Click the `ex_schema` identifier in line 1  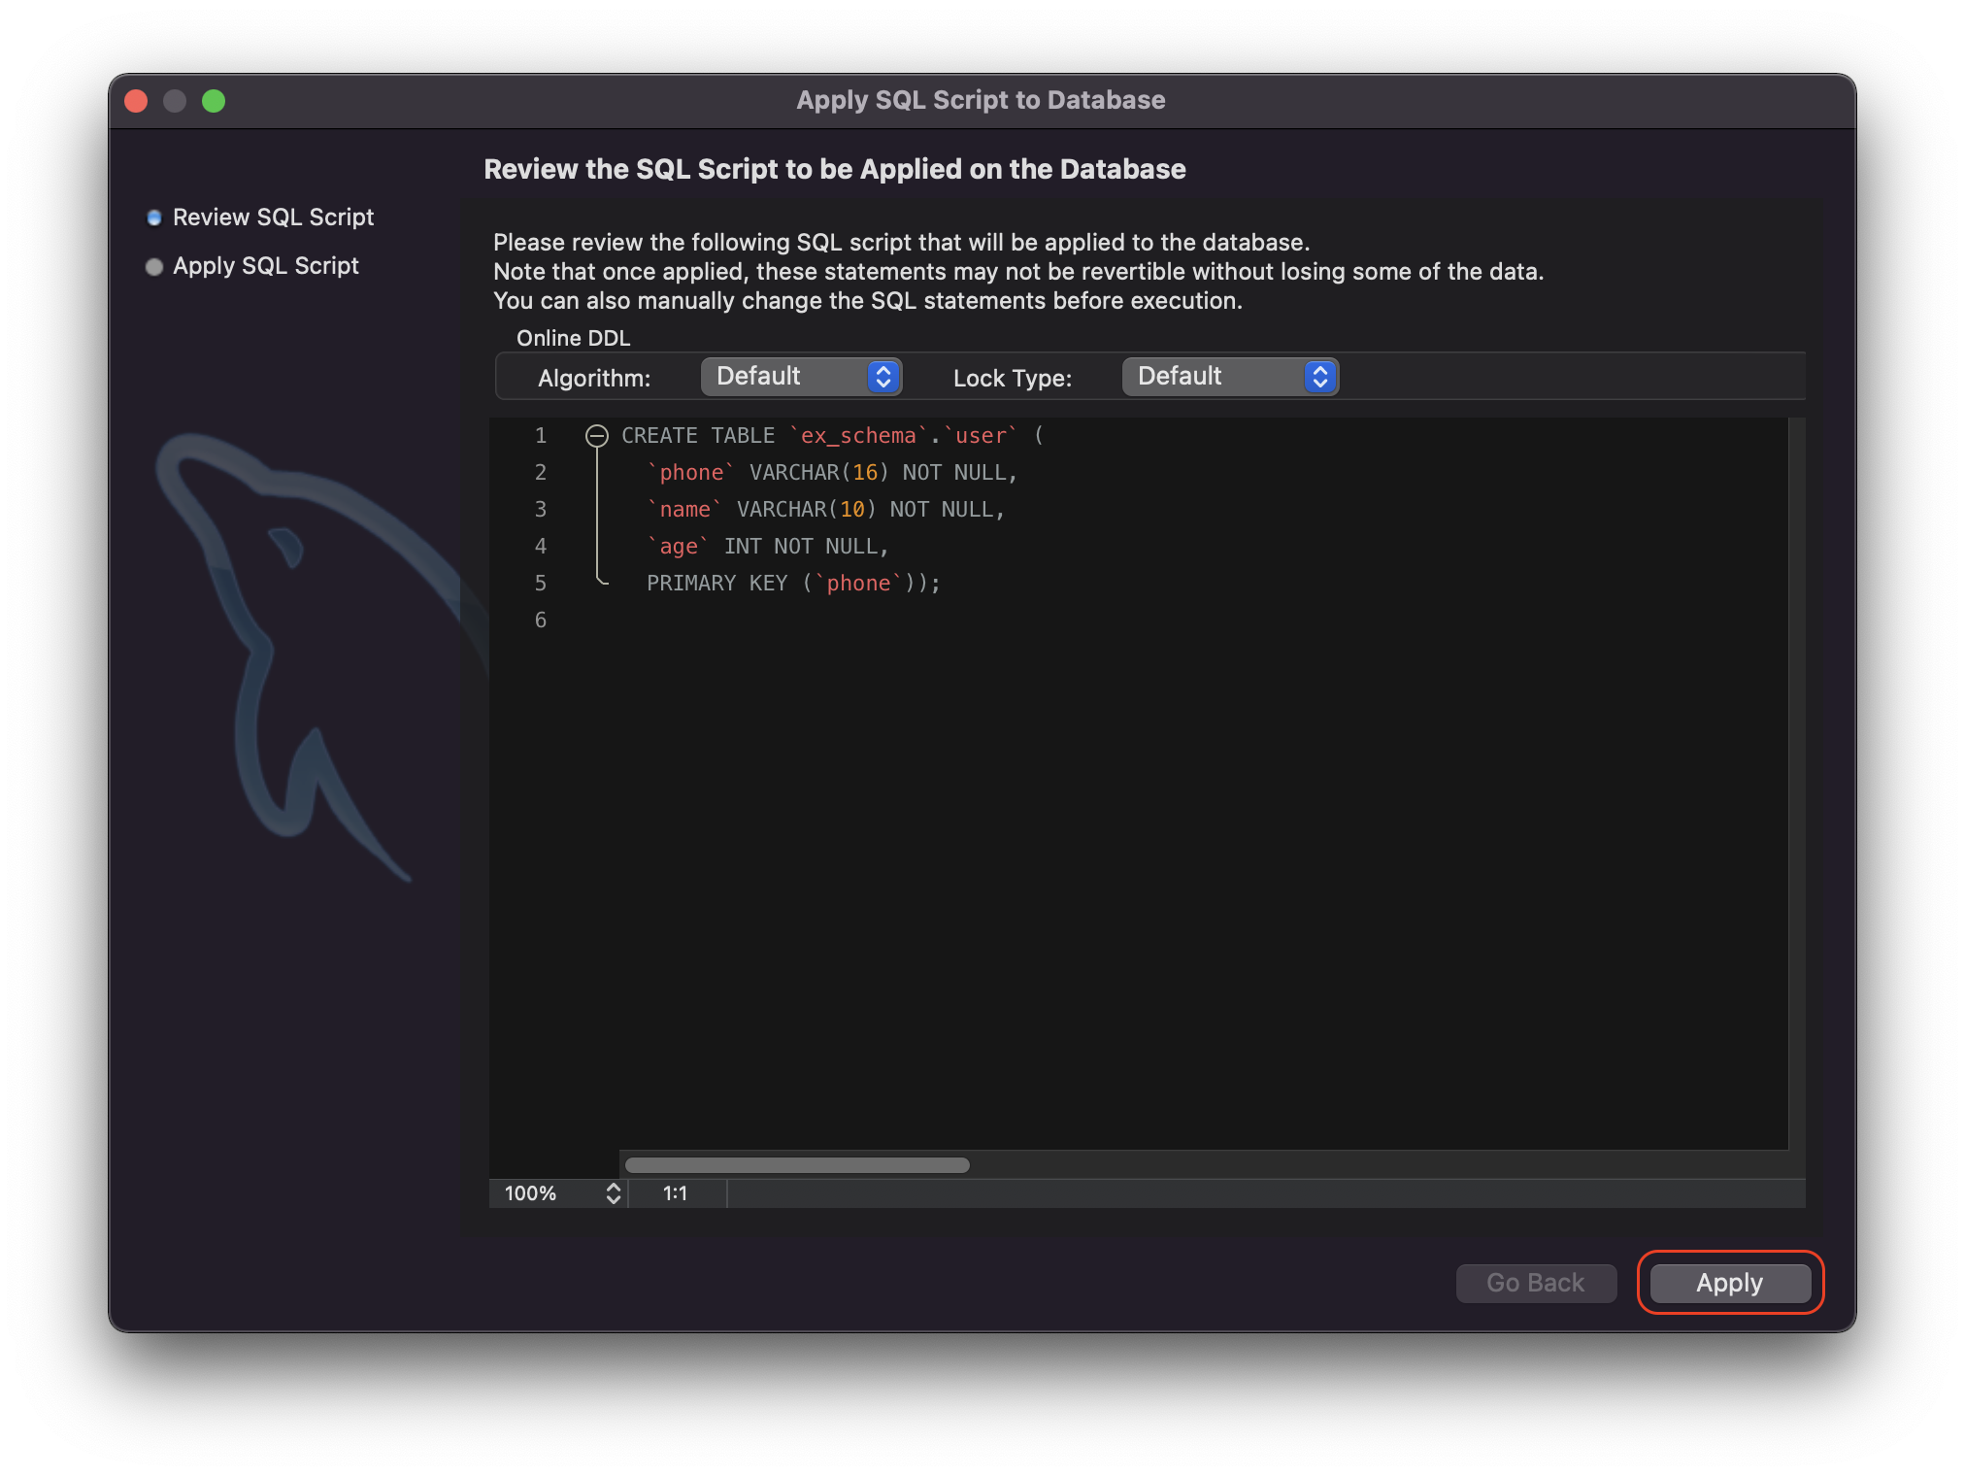pos(858,436)
